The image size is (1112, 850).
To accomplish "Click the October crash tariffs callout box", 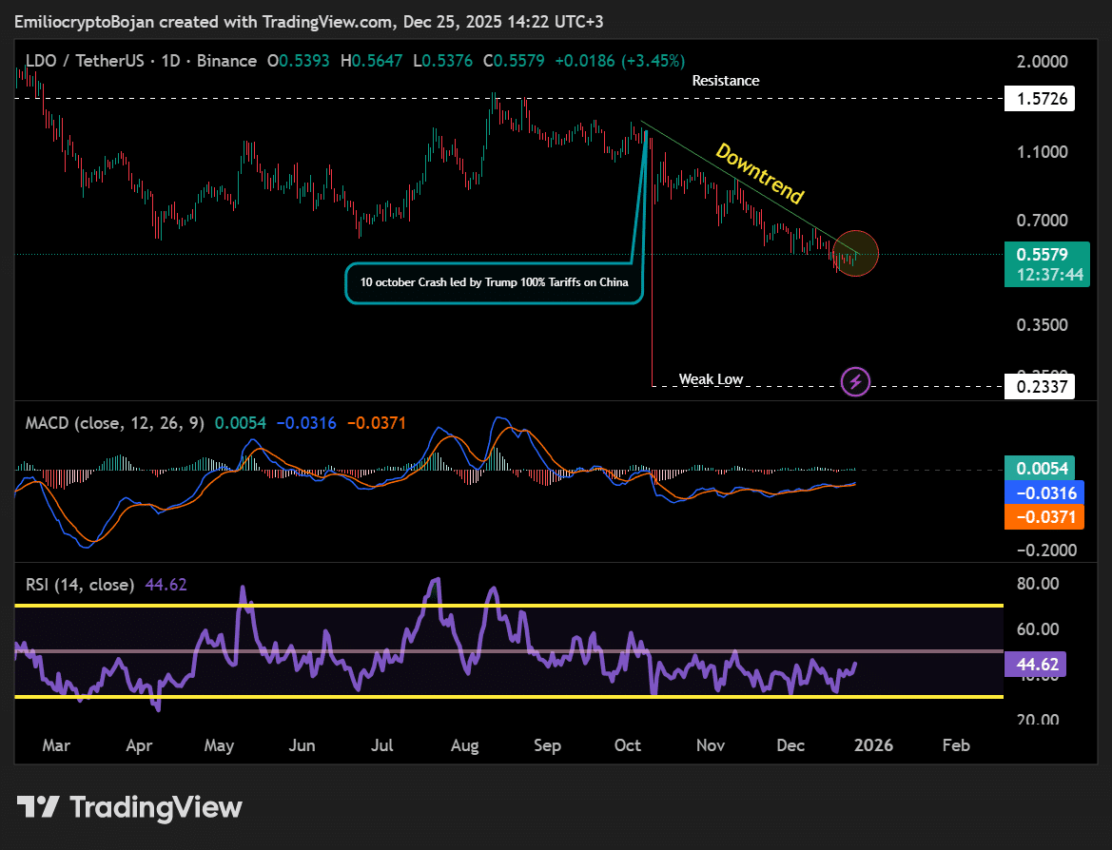I will pos(495,283).
